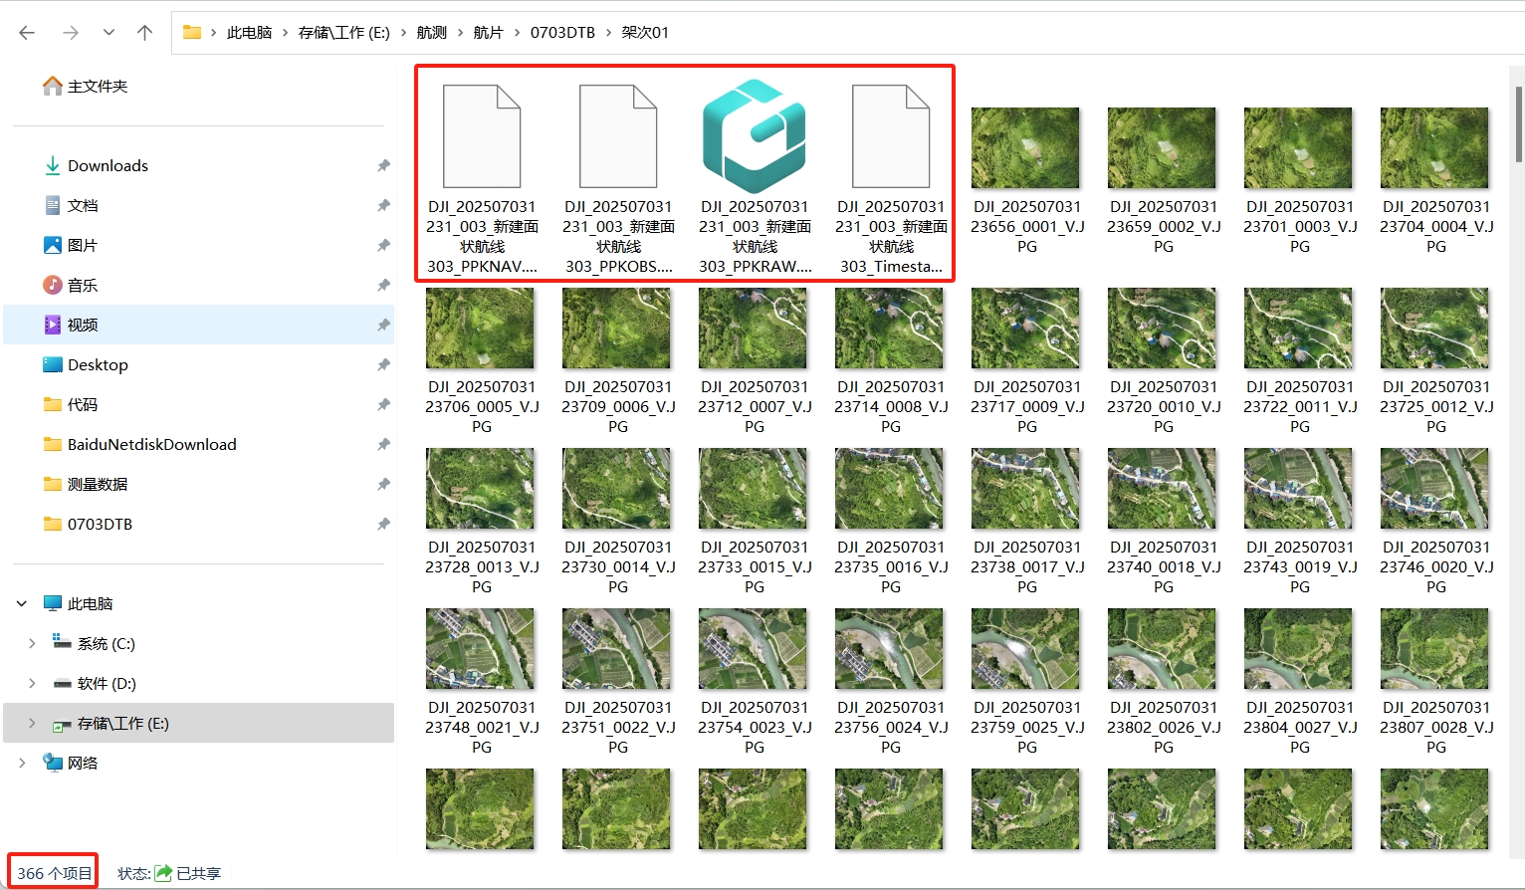The width and height of the screenshot is (1525, 890).
Task: Click the 已共享 status indicator
Action: [188, 873]
